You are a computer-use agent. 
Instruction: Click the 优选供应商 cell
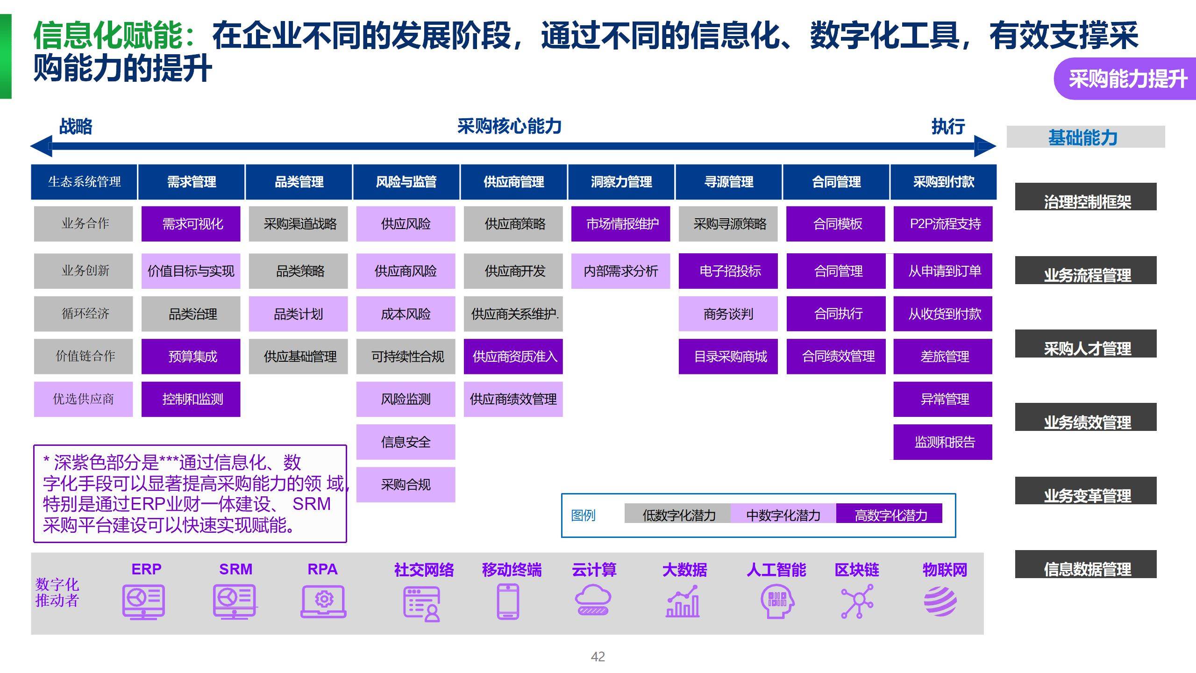pyautogui.click(x=84, y=399)
